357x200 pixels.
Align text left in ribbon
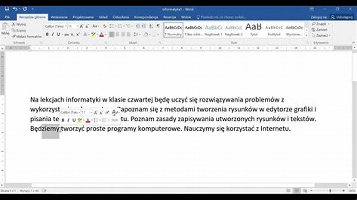[x=112, y=34]
